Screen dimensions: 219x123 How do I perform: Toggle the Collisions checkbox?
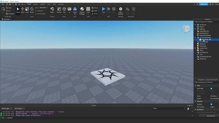tap(36, 11)
